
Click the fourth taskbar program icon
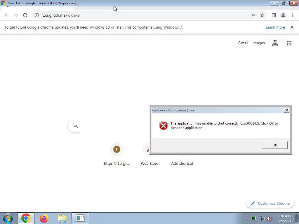click(x=80, y=218)
